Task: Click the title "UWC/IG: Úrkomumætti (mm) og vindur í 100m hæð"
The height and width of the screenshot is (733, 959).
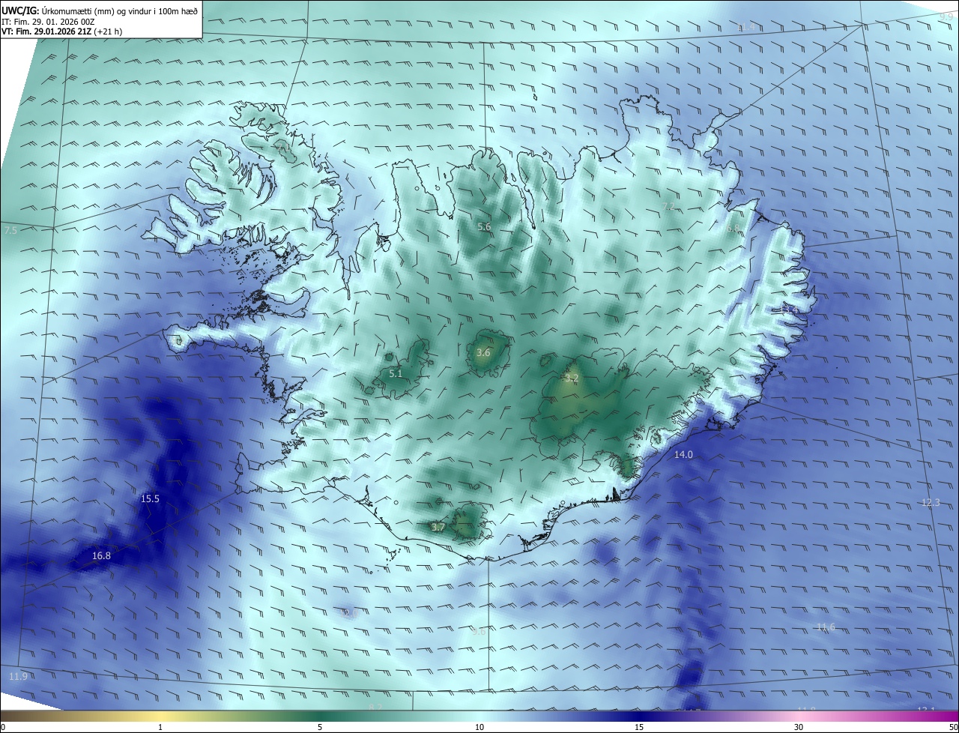Action: coord(100,10)
